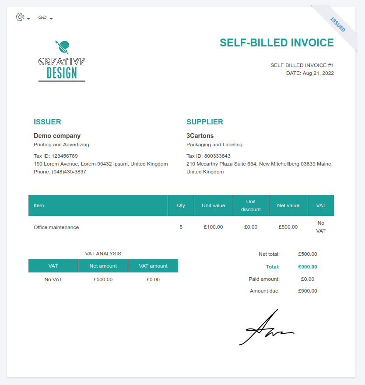
Task: Expand the settings dropdown arrow
Action: [28, 19]
